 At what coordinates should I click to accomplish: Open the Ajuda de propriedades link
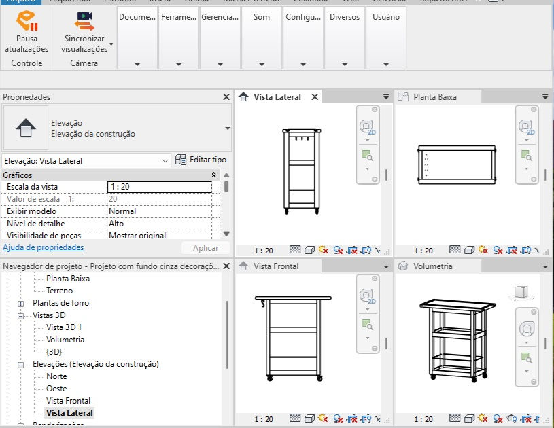[x=43, y=247]
